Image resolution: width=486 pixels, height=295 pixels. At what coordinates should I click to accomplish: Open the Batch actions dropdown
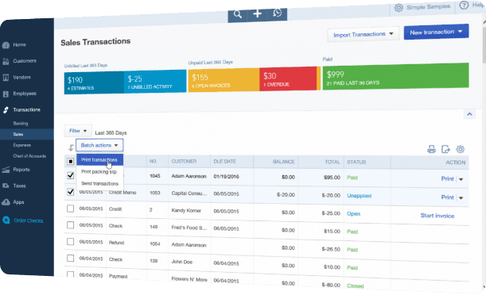click(99, 145)
